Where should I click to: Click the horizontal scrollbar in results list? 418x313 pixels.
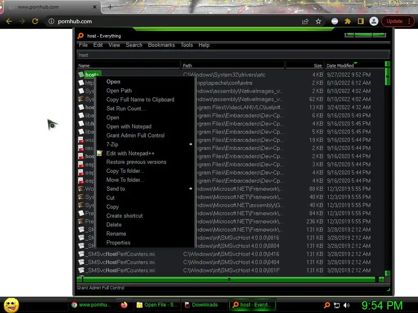click(x=229, y=279)
